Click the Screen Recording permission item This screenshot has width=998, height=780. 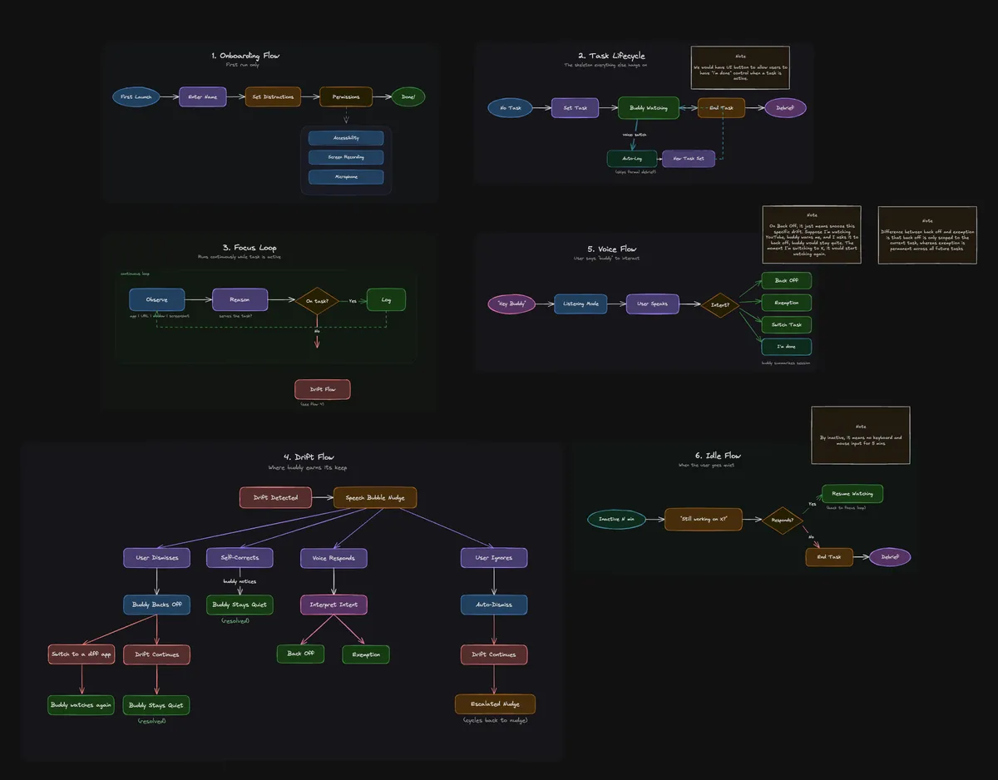tap(346, 157)
